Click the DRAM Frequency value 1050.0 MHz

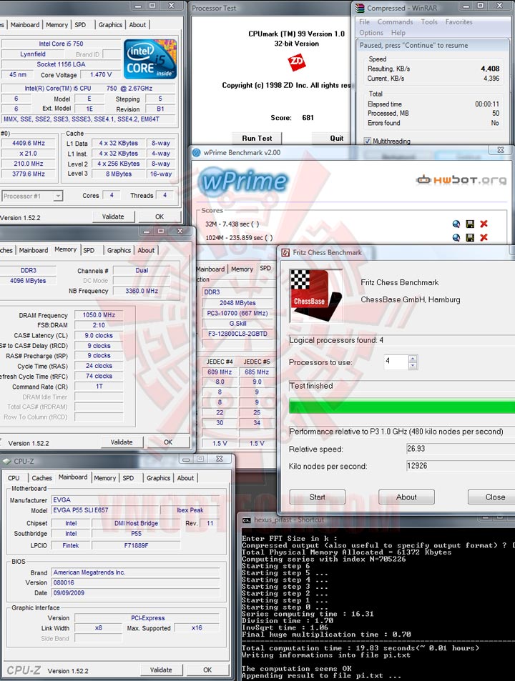pyautogui.click(x=99, y=315)
